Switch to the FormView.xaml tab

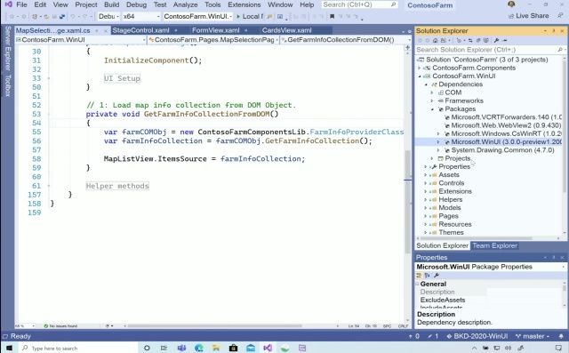pos(215,30)
